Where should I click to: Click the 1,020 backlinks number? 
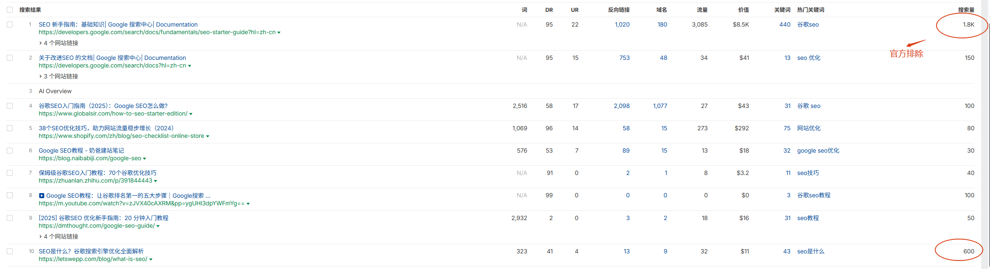pyautogui.click(x=622, y=24)
